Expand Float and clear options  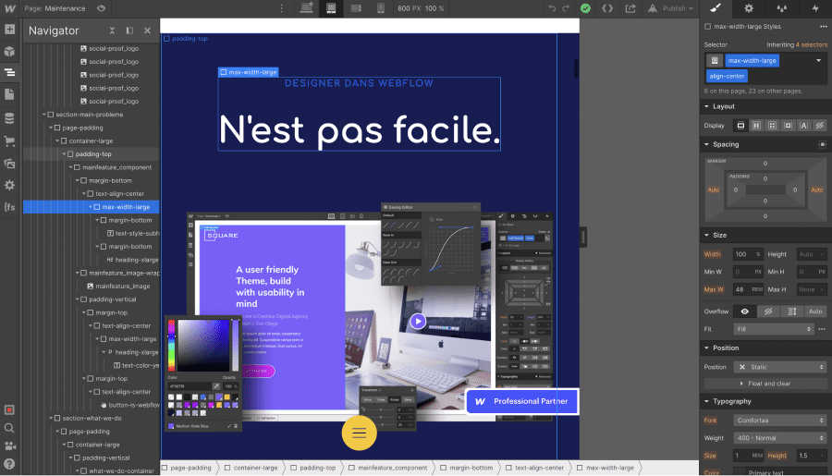coord(765,384)
